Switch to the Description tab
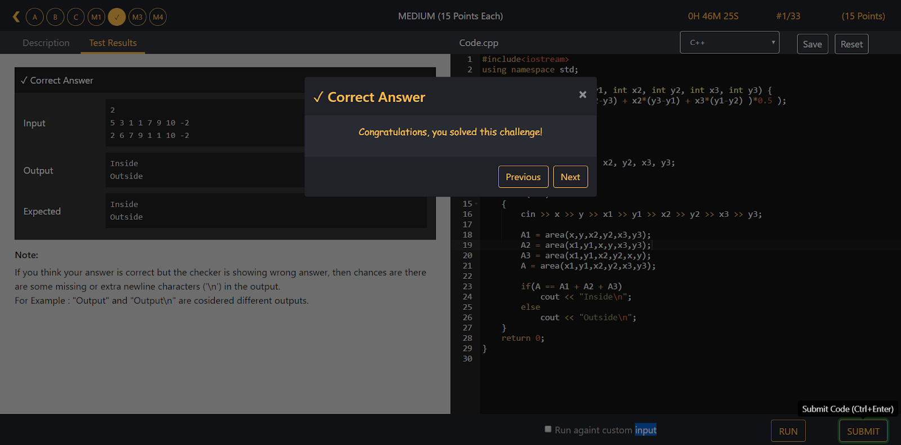 46,43
